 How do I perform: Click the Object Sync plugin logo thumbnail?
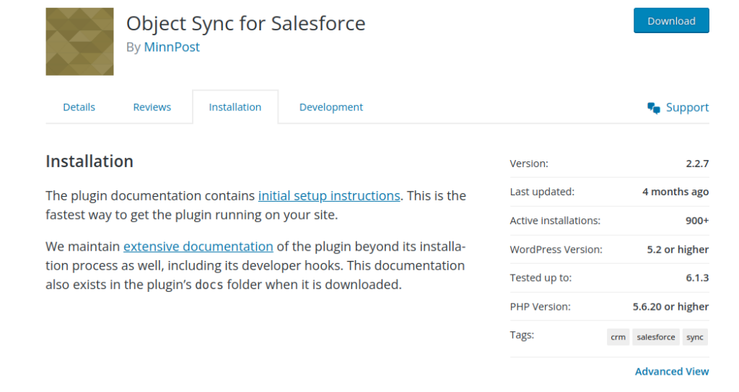pos(79,41)
